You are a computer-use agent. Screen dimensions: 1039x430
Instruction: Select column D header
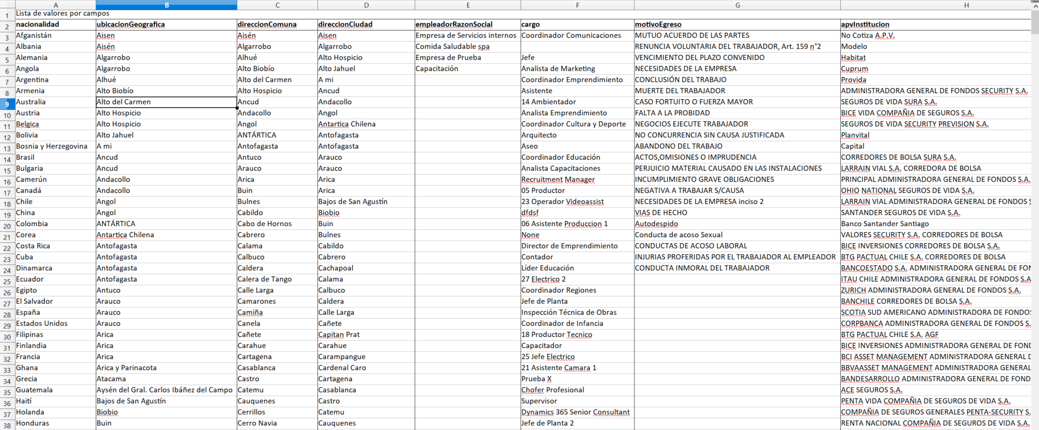[x=366, y=5]
